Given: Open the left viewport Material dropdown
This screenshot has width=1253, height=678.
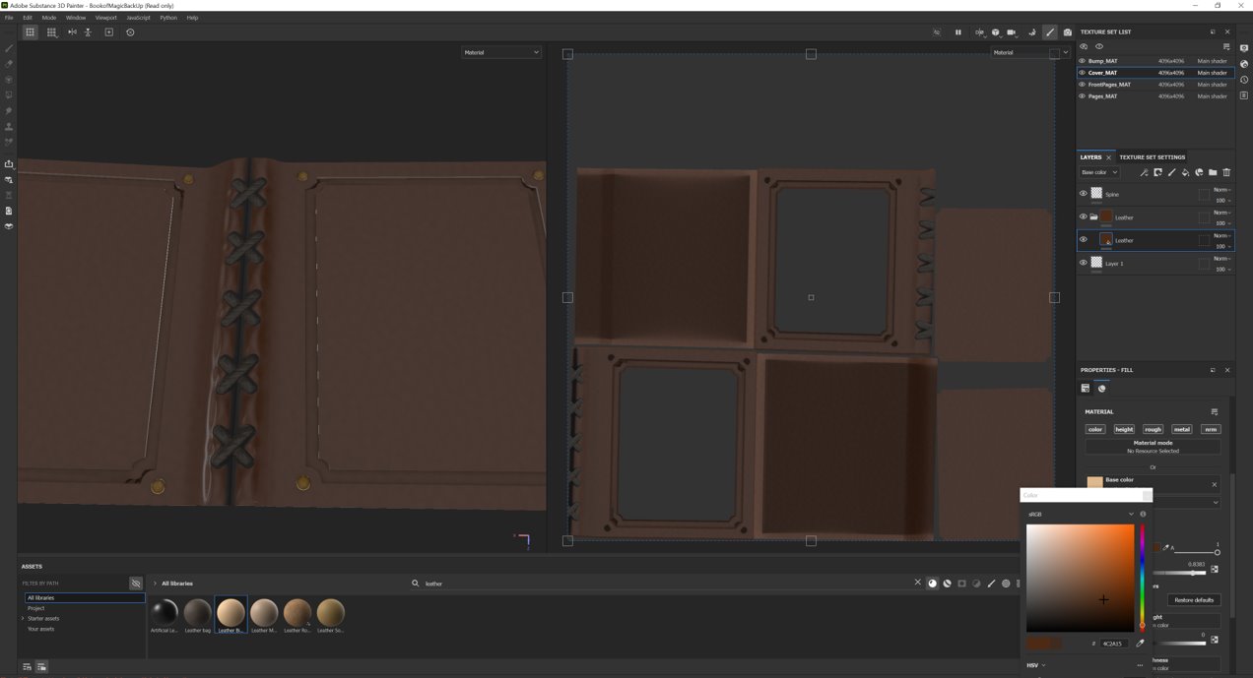Looking at the screenshot, I should click(501, 52).
